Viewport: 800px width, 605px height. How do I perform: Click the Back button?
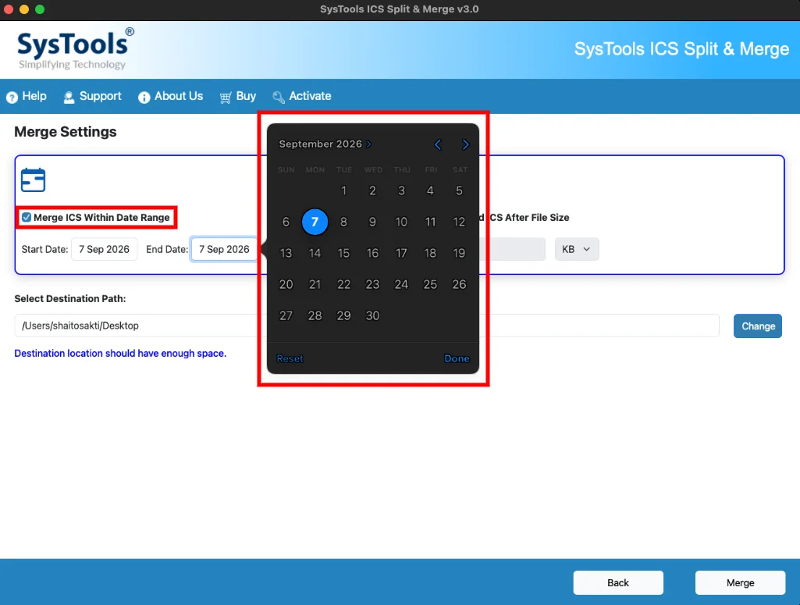coord(618,582)
